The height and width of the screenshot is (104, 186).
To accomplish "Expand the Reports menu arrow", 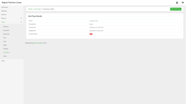I will coord(21,18).
